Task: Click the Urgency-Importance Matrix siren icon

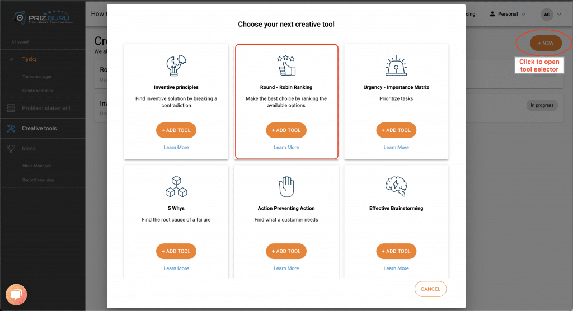Action: (396, 66)
